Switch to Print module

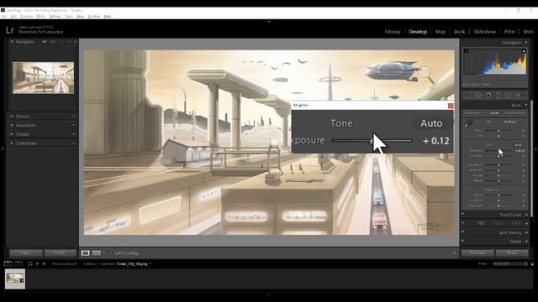coord(509,32)
